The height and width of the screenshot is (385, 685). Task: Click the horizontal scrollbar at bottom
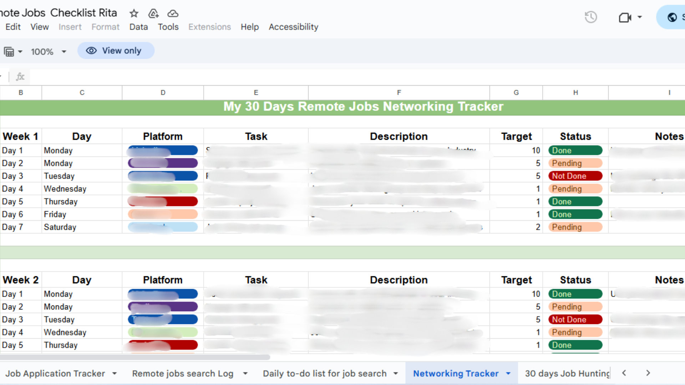136,357
